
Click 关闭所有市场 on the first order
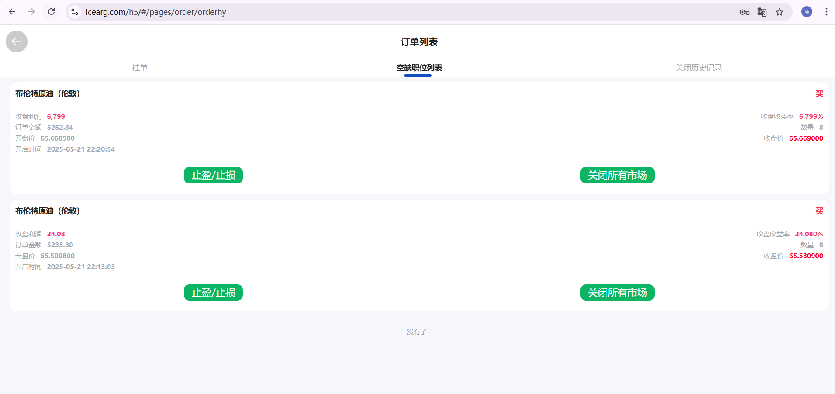(617, 175)
